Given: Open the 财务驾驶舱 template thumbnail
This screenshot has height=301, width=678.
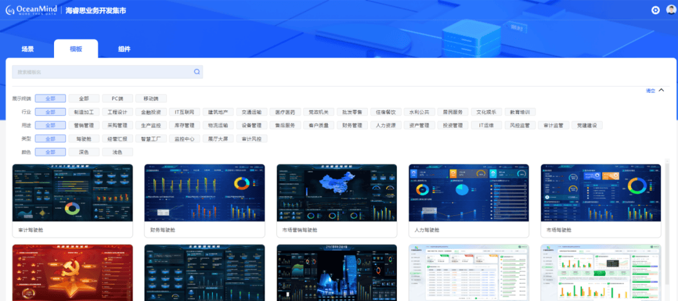Looking at the screenshot, I should pyautogui.click(x=205, y=193).
